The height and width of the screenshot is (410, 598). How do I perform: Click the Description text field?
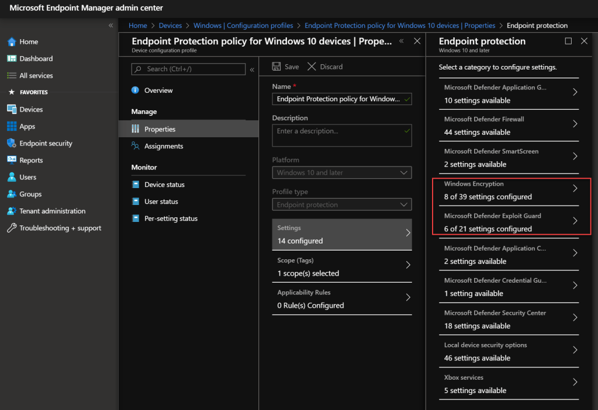click(341, 135)
